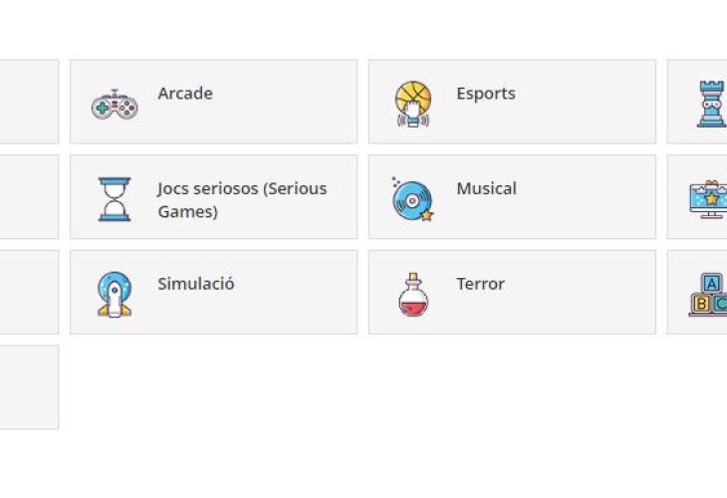Click the monitor with stars icon
Image resolution: width=727 pixels, height=498 pixels.
point(710,198)
